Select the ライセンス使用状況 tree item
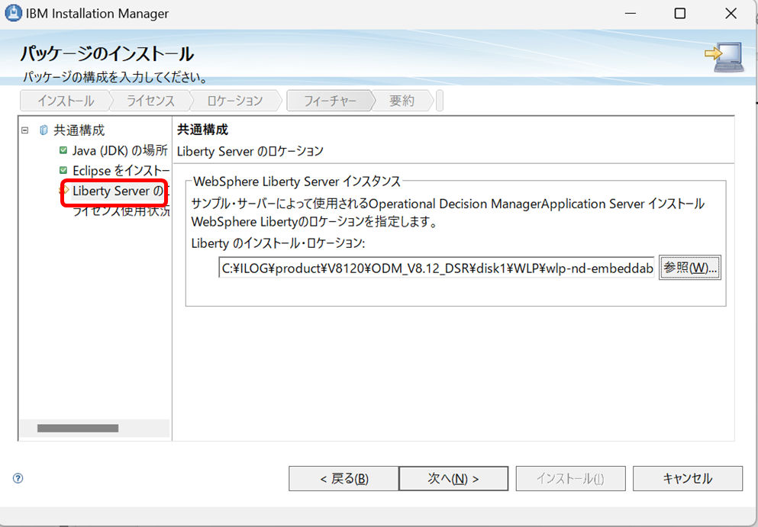 pyautogui.click(x=121, y=211)
